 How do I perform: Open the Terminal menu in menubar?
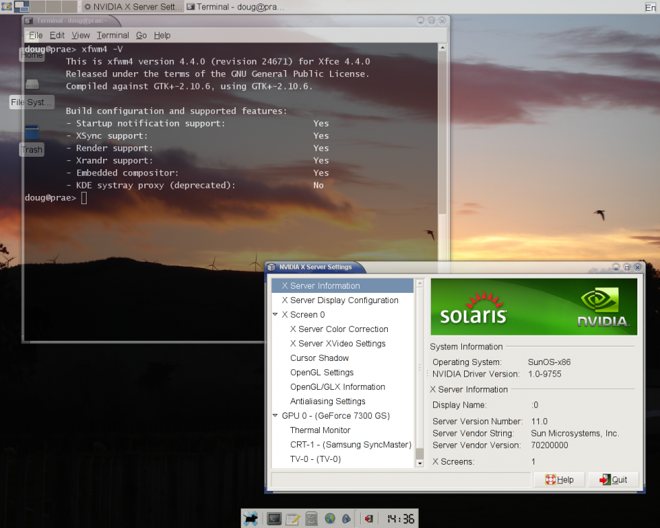(113, 35)
